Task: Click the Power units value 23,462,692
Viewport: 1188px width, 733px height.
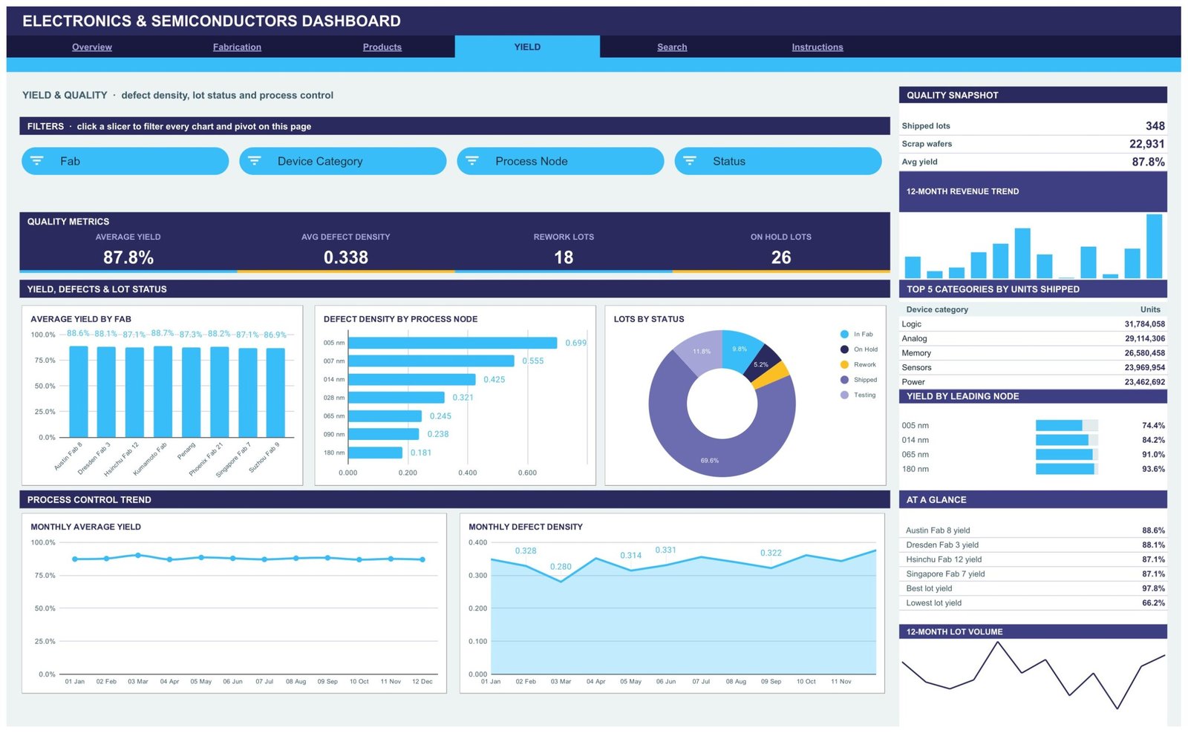Action: coord(1144,382)
